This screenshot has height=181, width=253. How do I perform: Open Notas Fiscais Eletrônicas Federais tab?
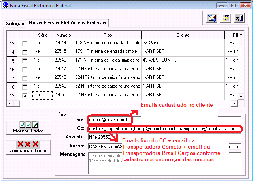(68, 23)
